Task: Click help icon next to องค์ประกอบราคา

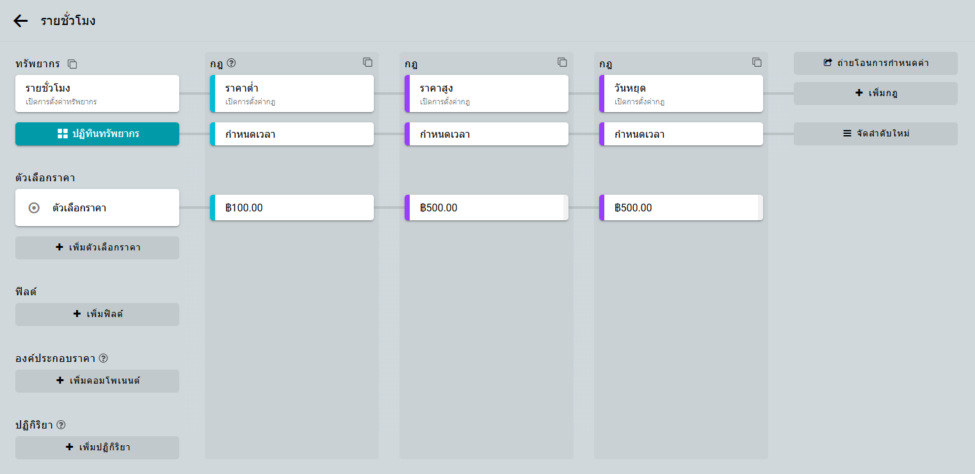Action: [104, 358]
